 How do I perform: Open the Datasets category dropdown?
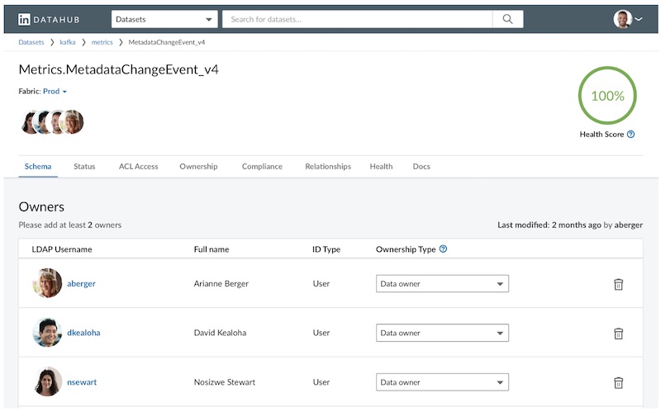coord(164,19)
